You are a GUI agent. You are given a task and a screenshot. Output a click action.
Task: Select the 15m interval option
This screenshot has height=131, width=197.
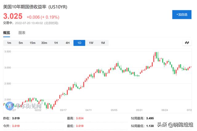tap(32, 43)
